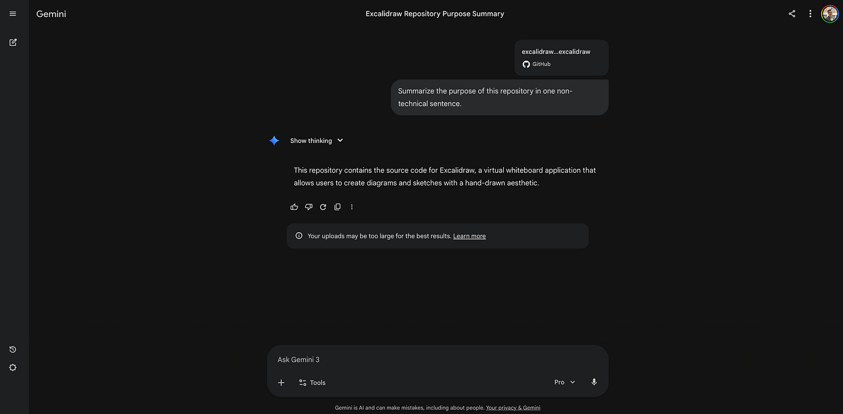Click the Ask Gemini input field
The image size is (843, 414).
pyautogui.click(x=405, y=359)
